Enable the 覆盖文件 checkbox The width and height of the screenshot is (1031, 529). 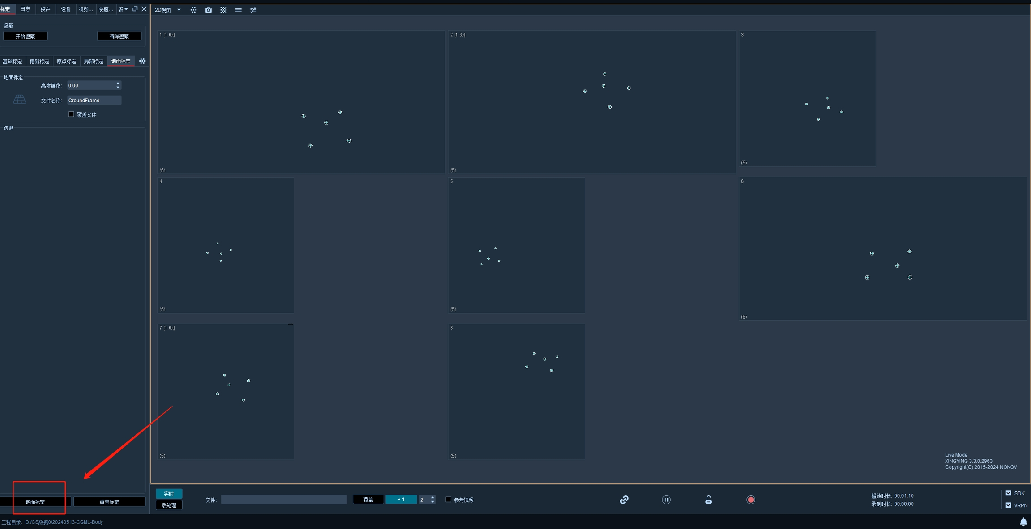click(71, 114)
